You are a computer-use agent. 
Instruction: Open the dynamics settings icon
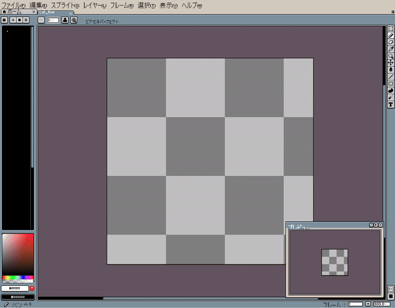click(74, 20)
